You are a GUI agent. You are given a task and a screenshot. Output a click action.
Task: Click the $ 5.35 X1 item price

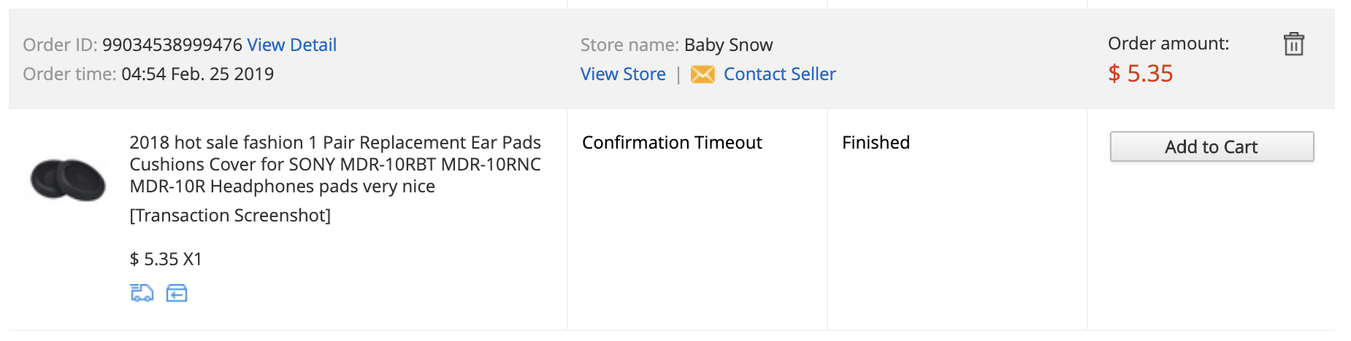click(x=166, y=259)
